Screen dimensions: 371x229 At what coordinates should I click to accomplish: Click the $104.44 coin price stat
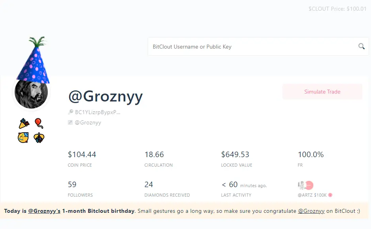(x=82, y=154)
